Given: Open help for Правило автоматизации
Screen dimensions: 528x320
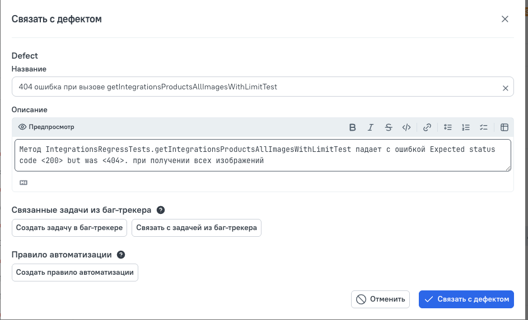Looking at the screenshot, I should coord(121,255).
